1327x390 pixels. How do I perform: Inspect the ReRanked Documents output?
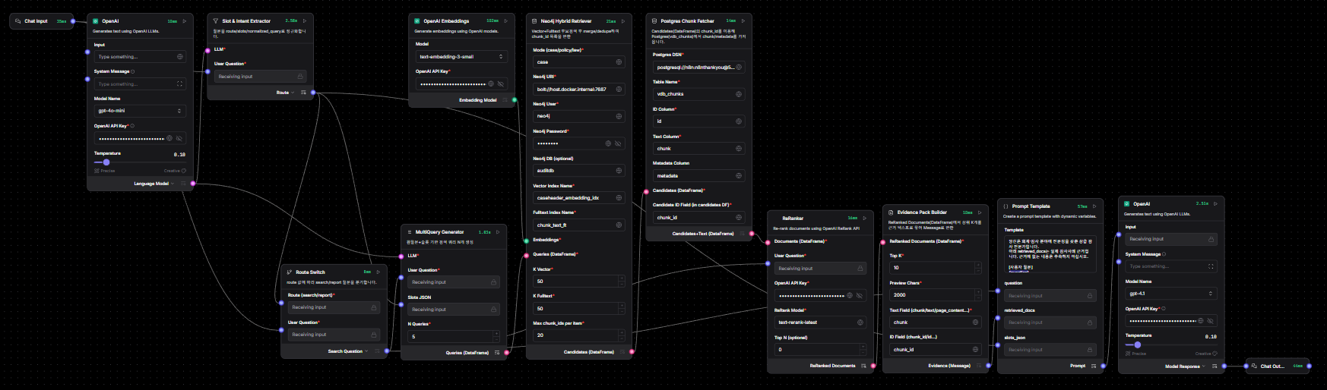tap(863, 366)
